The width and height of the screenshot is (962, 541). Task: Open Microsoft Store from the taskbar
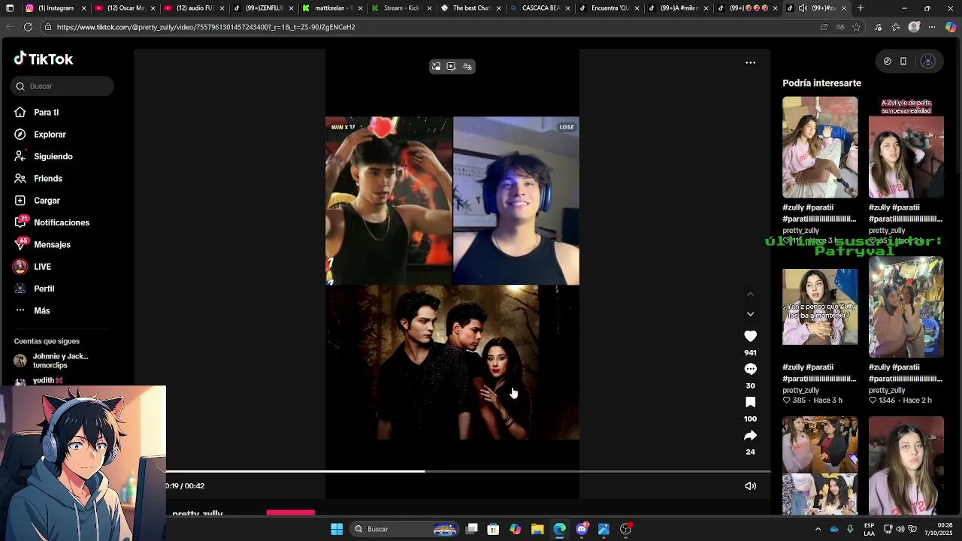point(493,529)
